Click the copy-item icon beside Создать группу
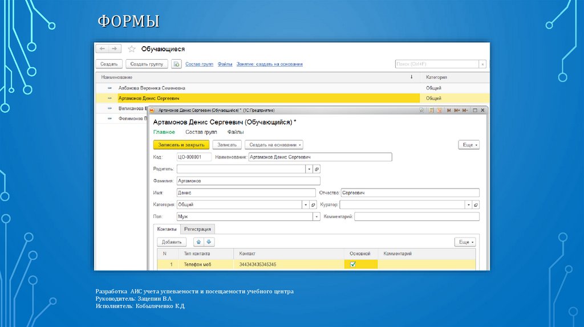Image resolution: width=584 pixels, height=327 pixels. point(176,64)
